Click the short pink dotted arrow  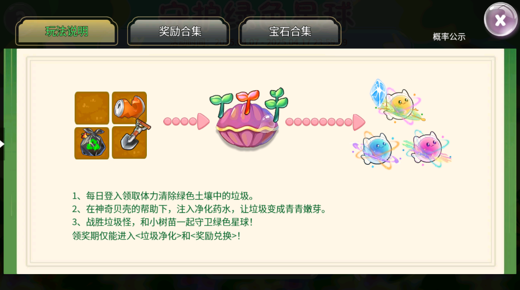186,121
